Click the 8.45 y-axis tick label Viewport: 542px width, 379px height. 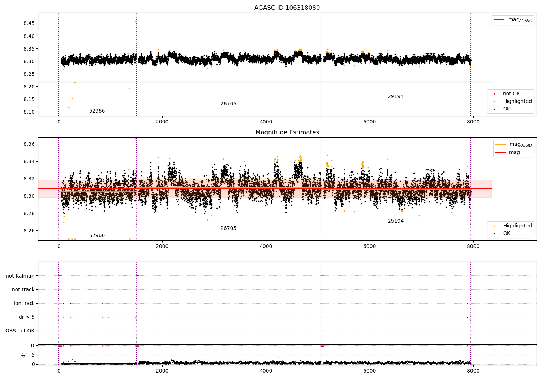pos(29,23)
